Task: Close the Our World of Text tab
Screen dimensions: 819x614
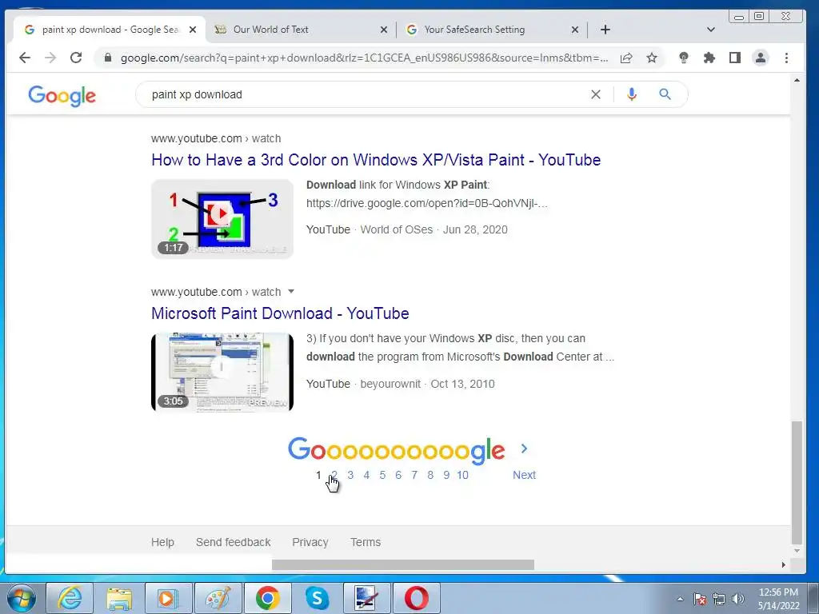Action: (383, 30)
